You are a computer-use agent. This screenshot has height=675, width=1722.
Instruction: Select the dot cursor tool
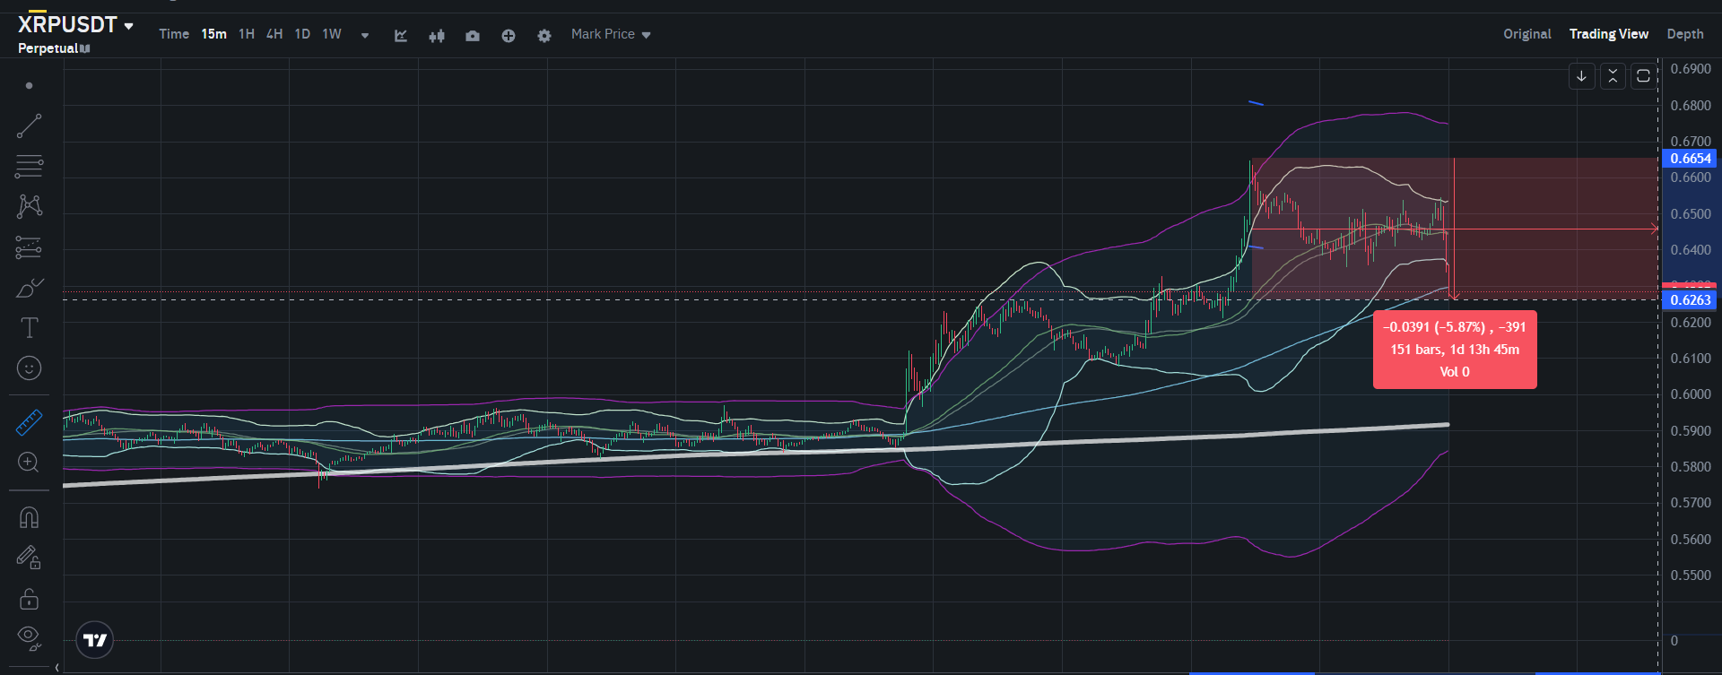[29, 86]
